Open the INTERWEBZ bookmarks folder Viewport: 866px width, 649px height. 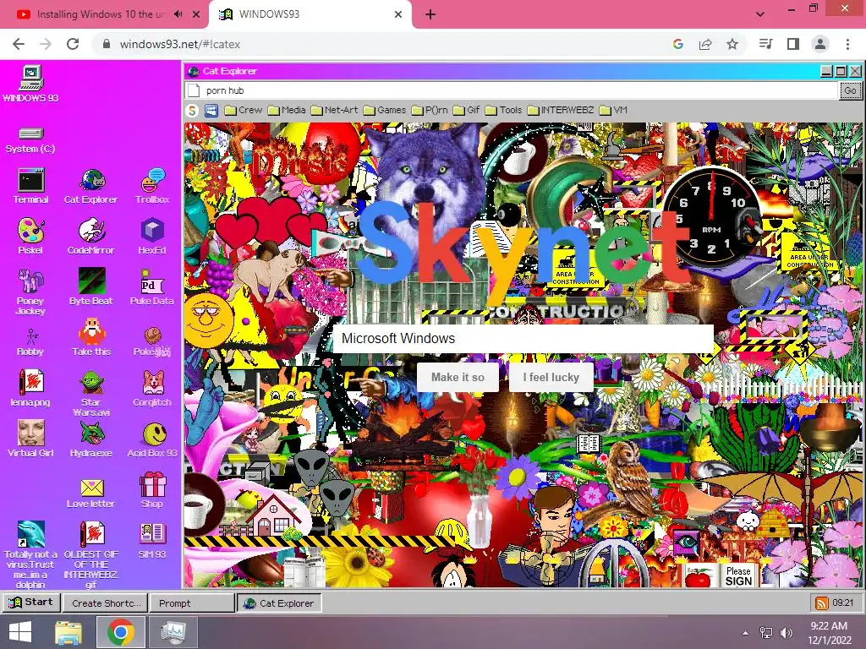point(561,111)
